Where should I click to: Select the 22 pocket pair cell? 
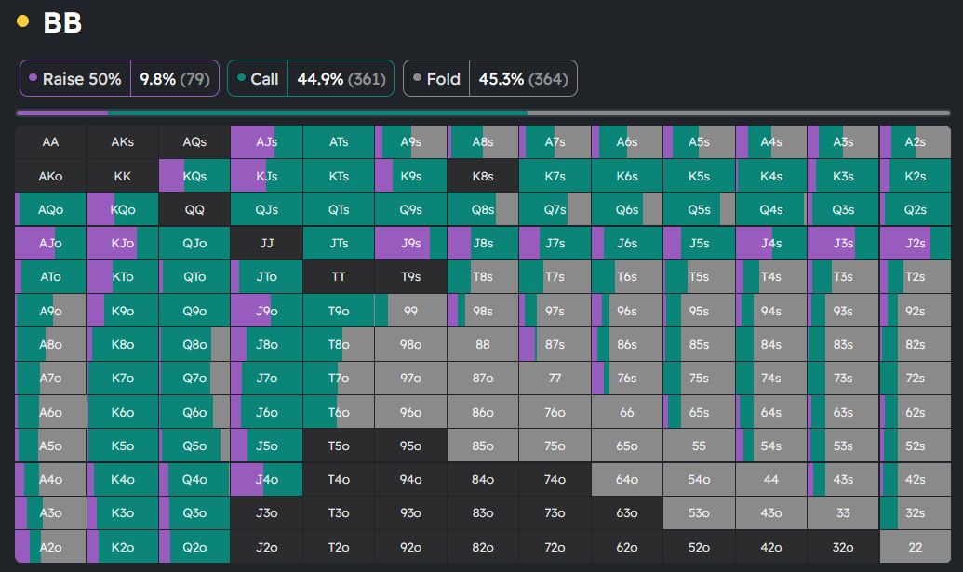tap(915, 547)
